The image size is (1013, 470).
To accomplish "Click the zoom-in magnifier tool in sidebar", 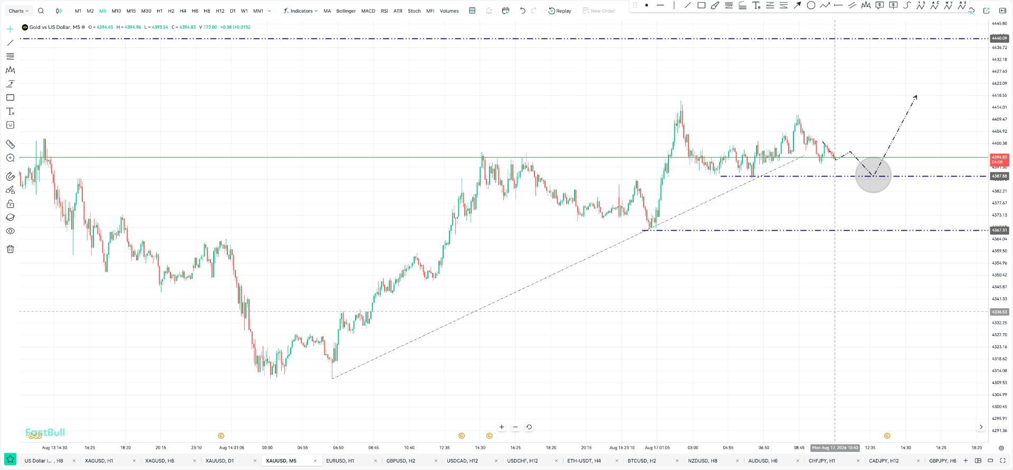I will click(x=10, y=158).
